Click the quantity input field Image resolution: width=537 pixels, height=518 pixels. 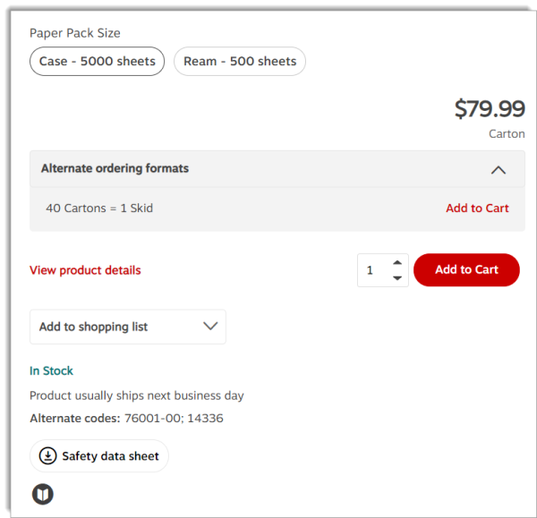click(371, 270)
